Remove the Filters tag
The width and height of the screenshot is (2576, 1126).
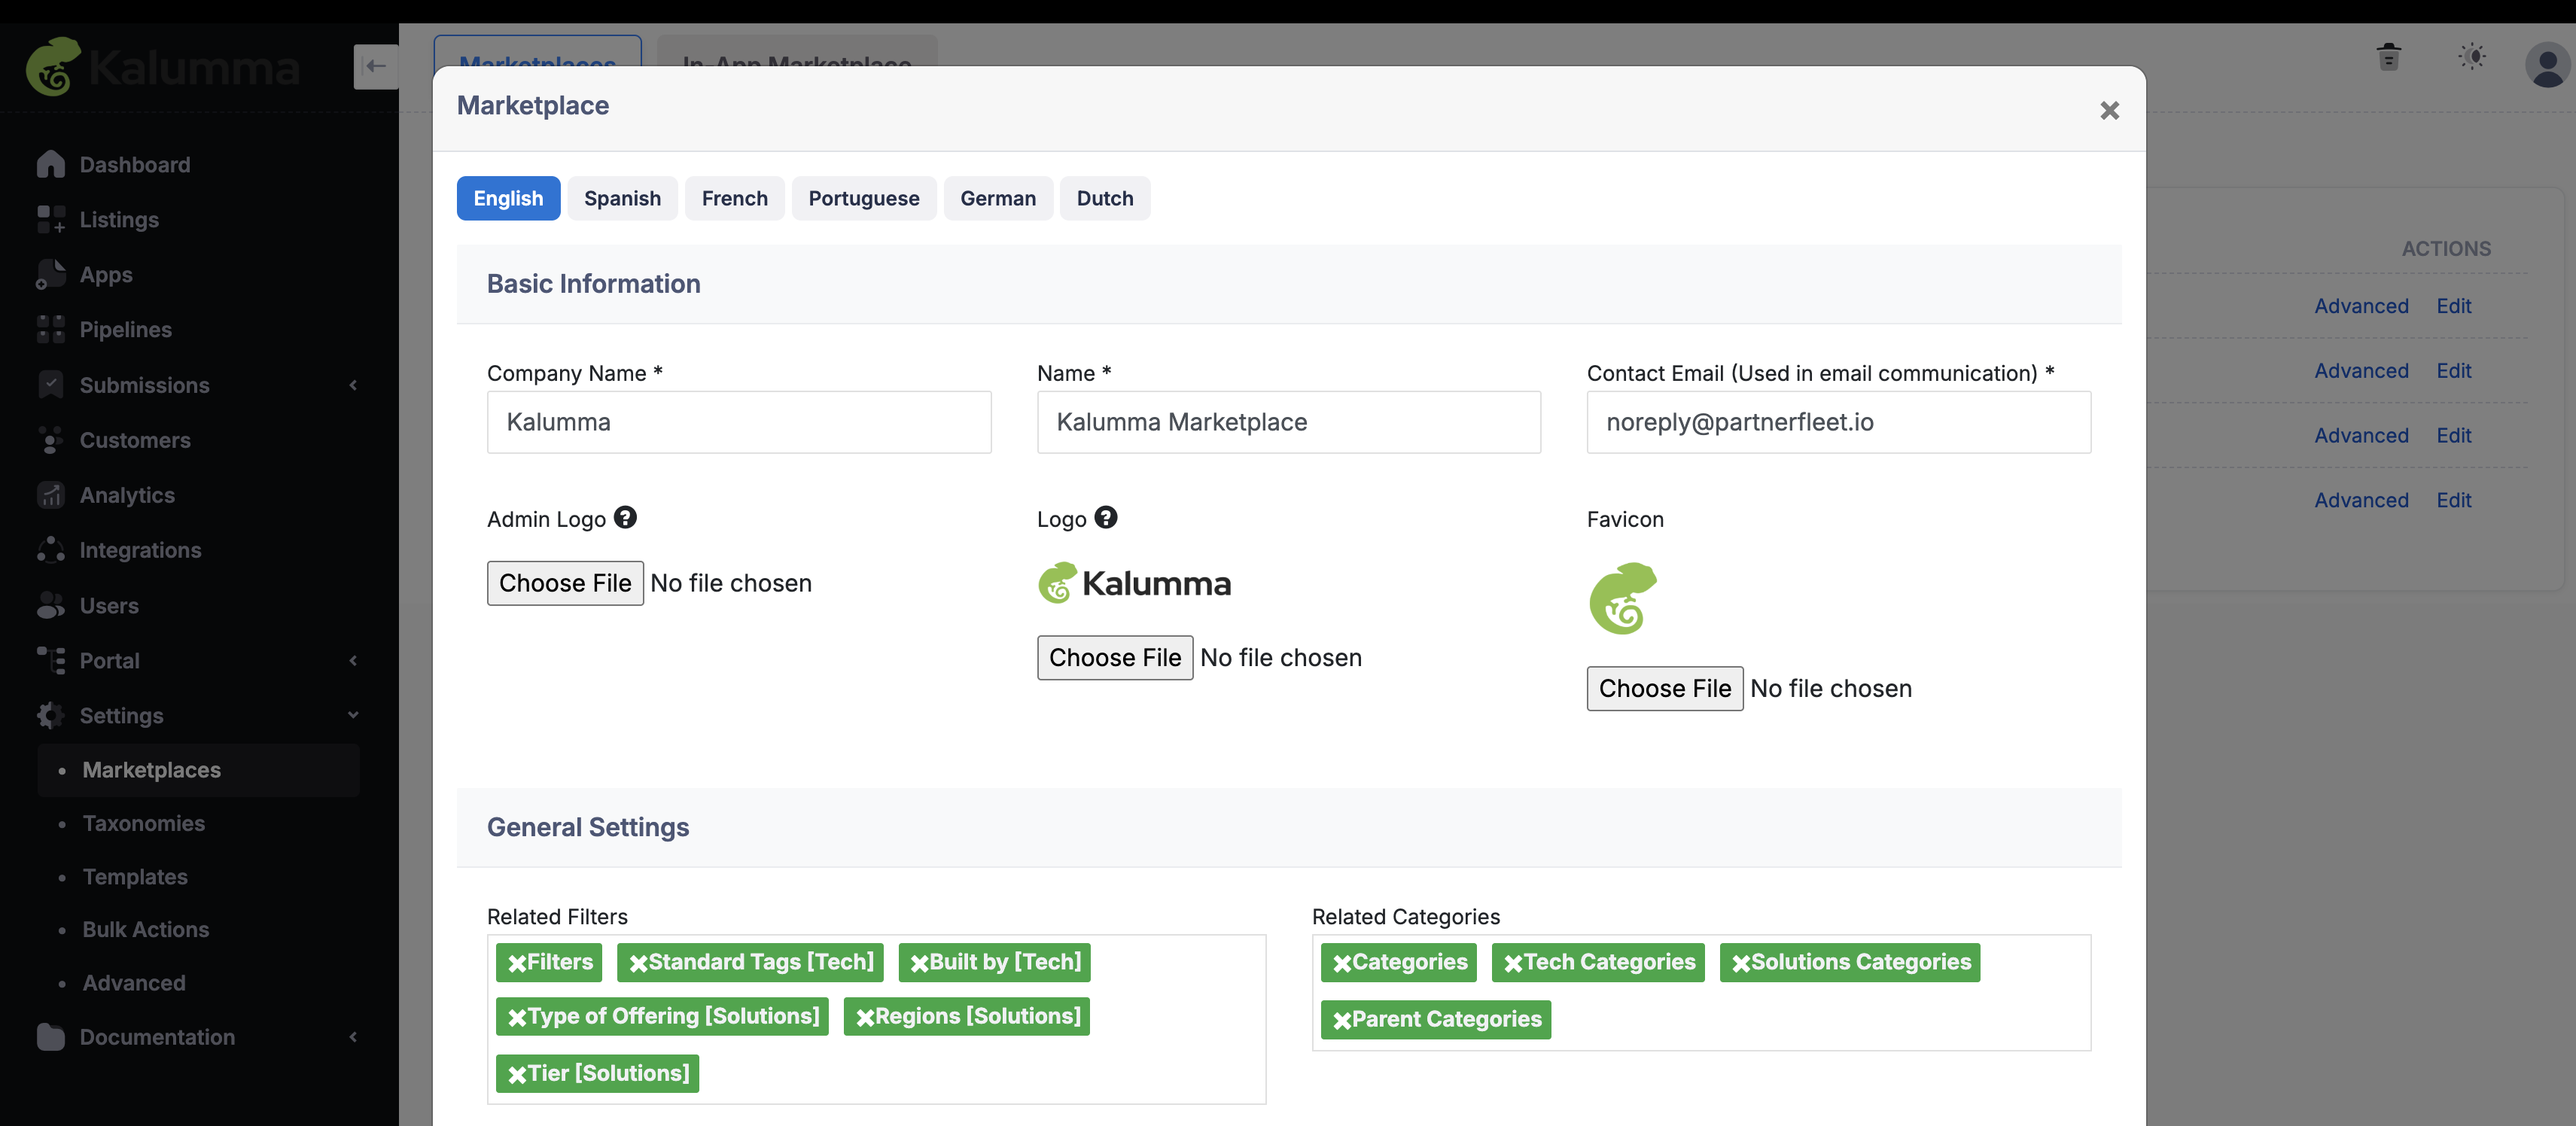(517, 963)
